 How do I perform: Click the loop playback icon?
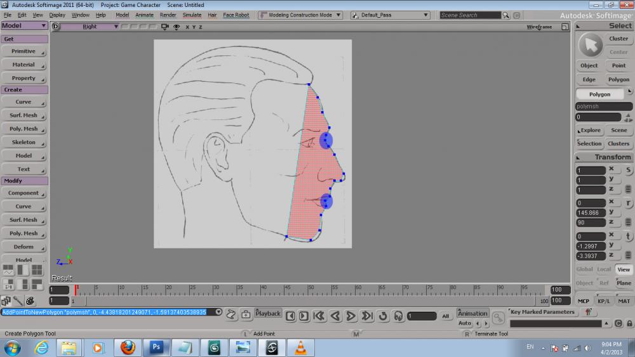[383, 316]
